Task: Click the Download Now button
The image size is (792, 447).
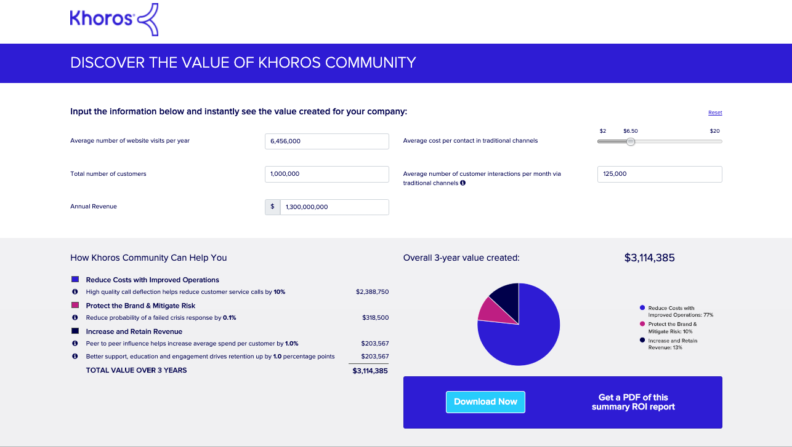Action: [x=485, y=402]
